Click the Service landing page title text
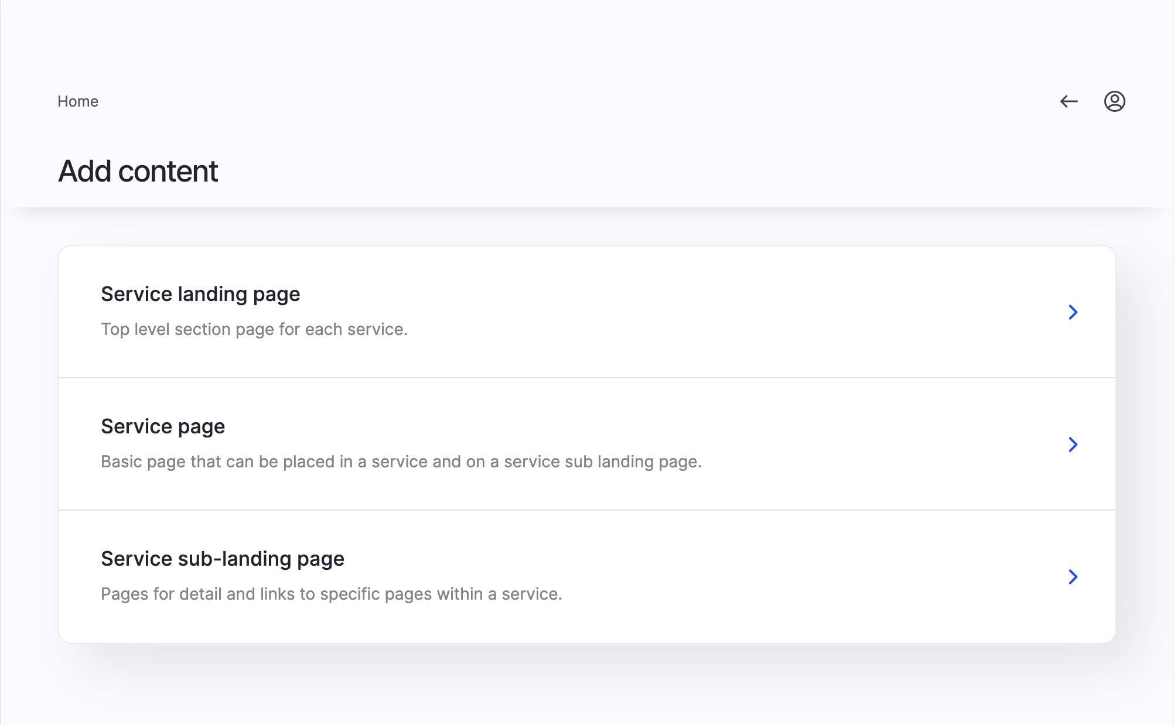The width and height of the screenshot is (1174, 725). coord(200,294)
